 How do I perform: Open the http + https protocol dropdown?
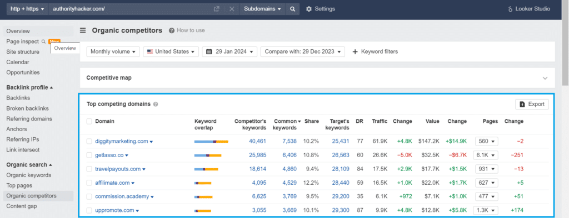coord(27,9)
